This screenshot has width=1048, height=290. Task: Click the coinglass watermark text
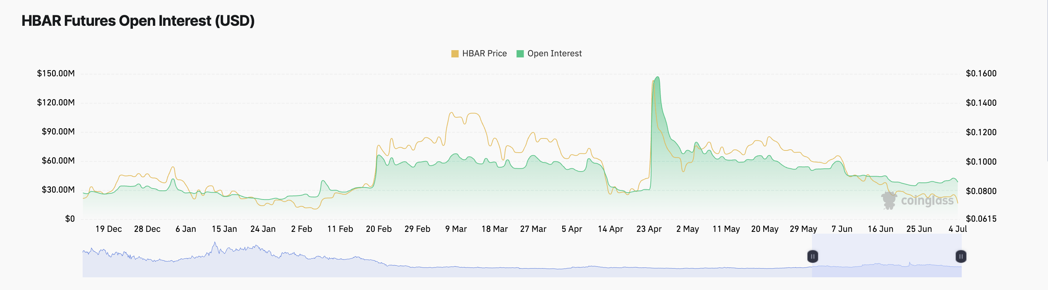point(927,201)
